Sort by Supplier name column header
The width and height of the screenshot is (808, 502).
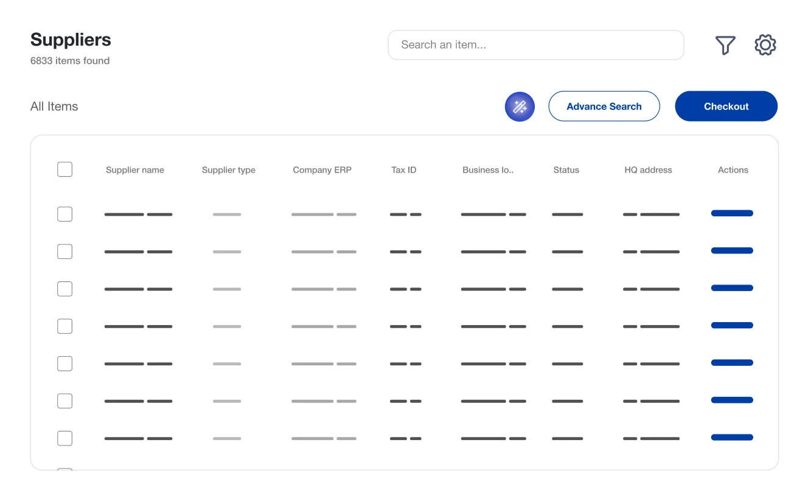pyautogui.click(x=134, y=170)
